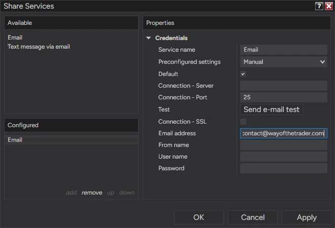Confirm with the OK button
The image size is (335, 228).
[198, 217]
